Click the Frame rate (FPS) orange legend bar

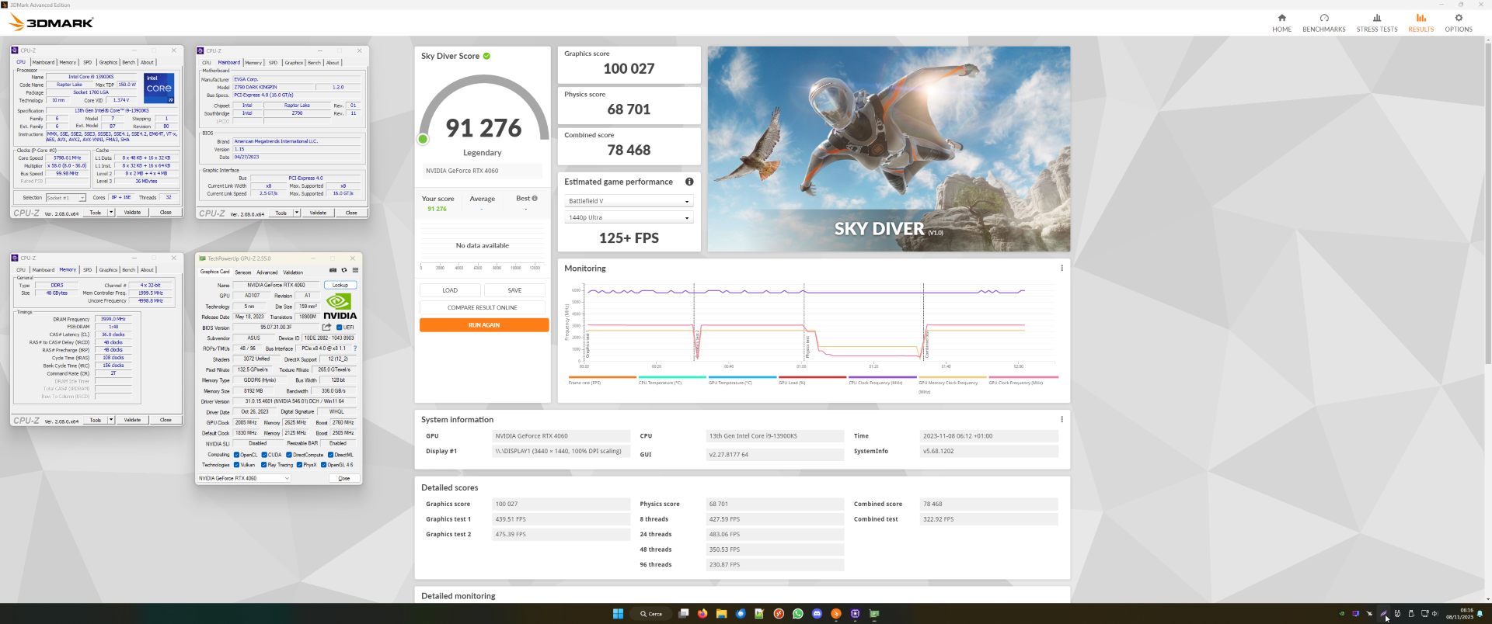click(x=602, y=377)
